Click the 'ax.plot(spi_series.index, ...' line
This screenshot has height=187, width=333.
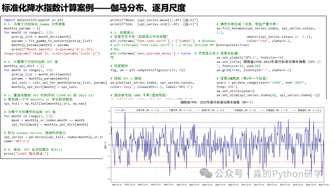152,83
